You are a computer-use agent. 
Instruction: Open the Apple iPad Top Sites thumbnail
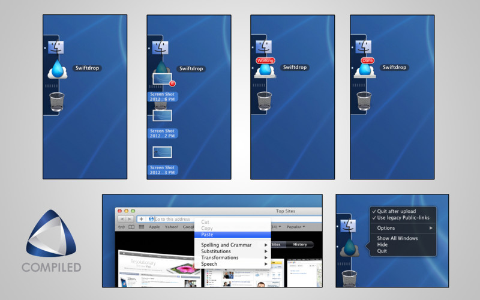(x=160, y=268)
